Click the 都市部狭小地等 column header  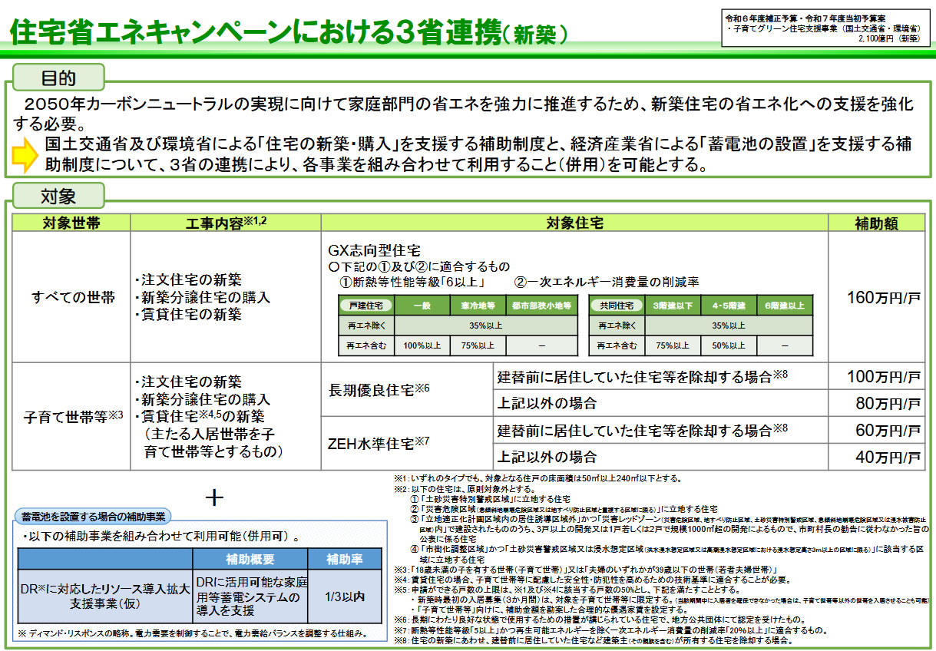(541, 305)
